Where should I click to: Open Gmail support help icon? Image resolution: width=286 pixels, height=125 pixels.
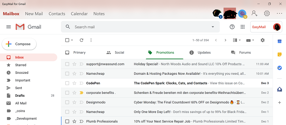(x=232, y=27)
